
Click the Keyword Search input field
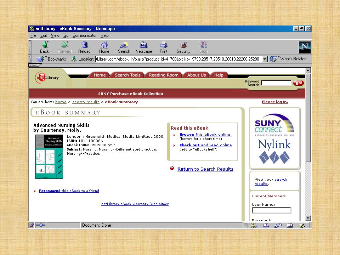276,83
